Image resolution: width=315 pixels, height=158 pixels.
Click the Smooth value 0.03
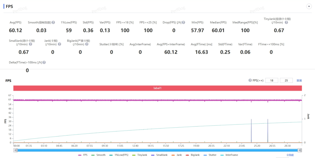(x=41, y=30)
